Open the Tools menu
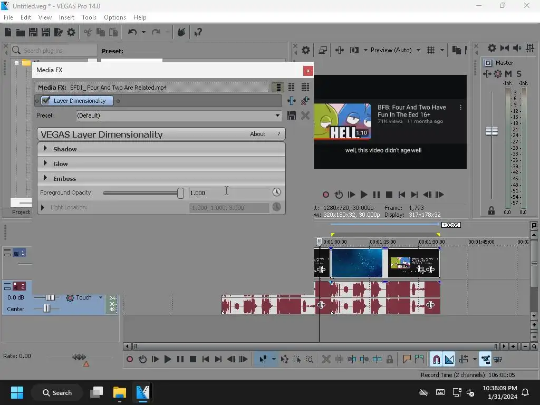Image resolution: width=540 pixels, height=405 pixels. (89, 17)
